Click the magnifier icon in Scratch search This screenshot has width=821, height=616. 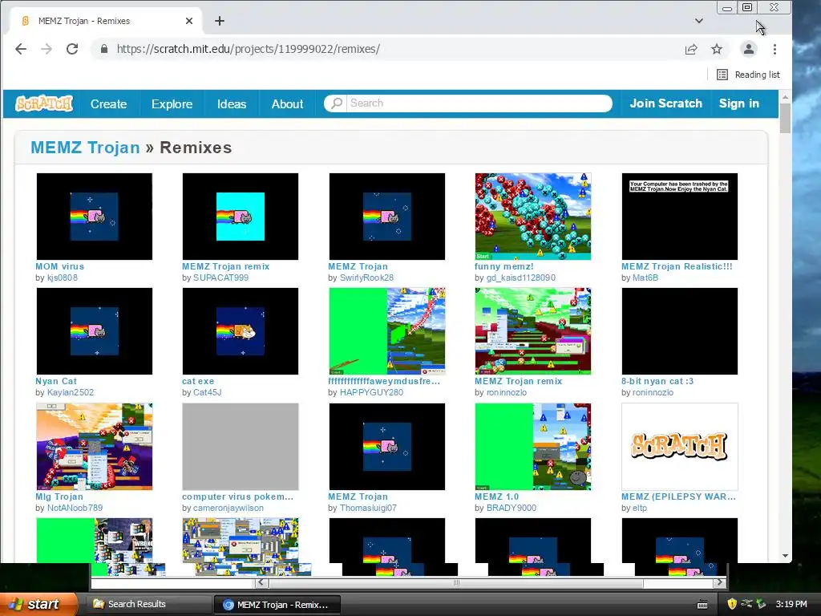pos(336,103)
